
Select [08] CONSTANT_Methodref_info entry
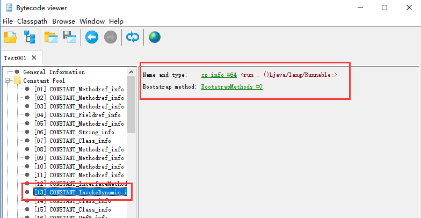[79, 149]
